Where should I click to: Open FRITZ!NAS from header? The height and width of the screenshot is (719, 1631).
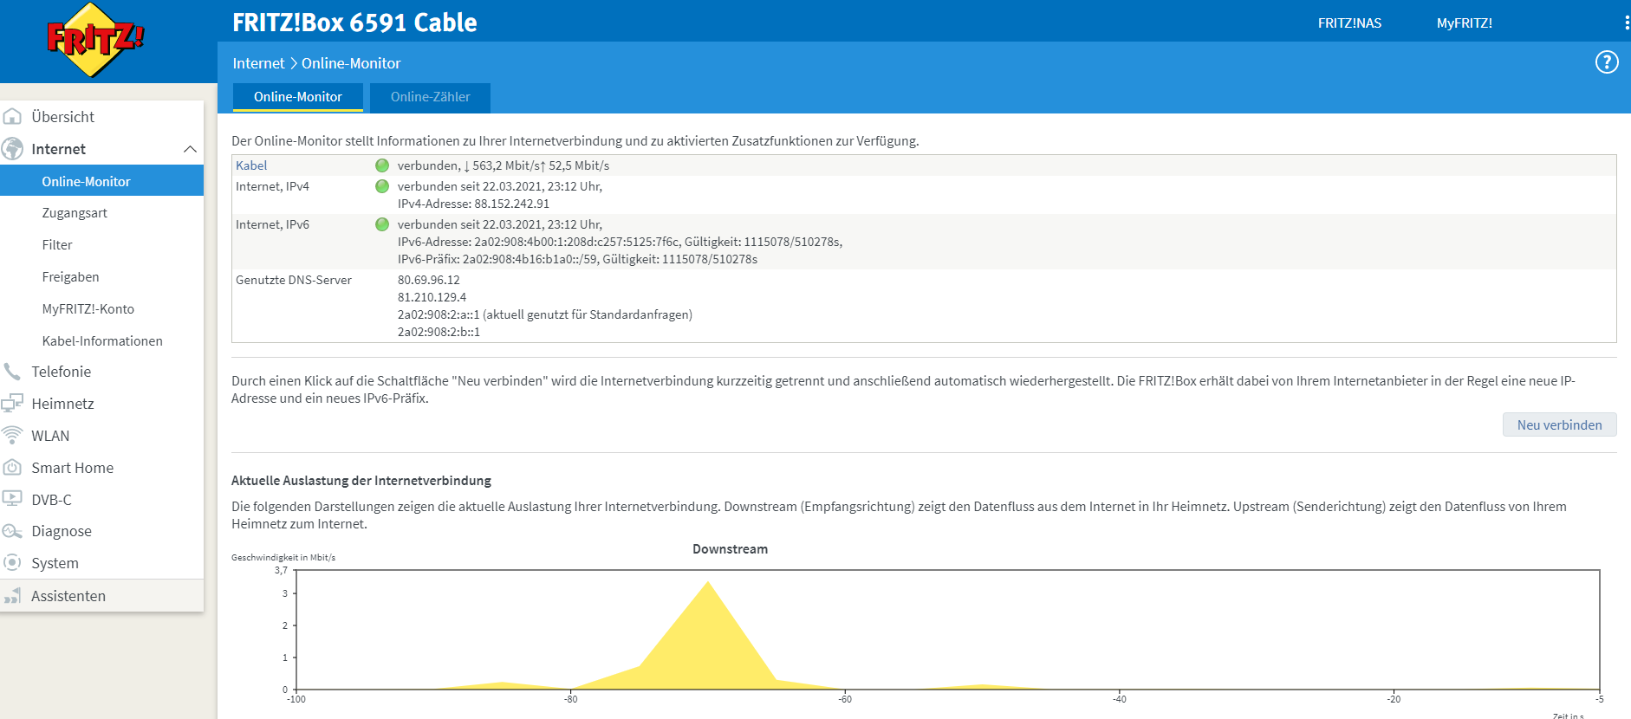pyautogui.click(x=1349, y=23)
